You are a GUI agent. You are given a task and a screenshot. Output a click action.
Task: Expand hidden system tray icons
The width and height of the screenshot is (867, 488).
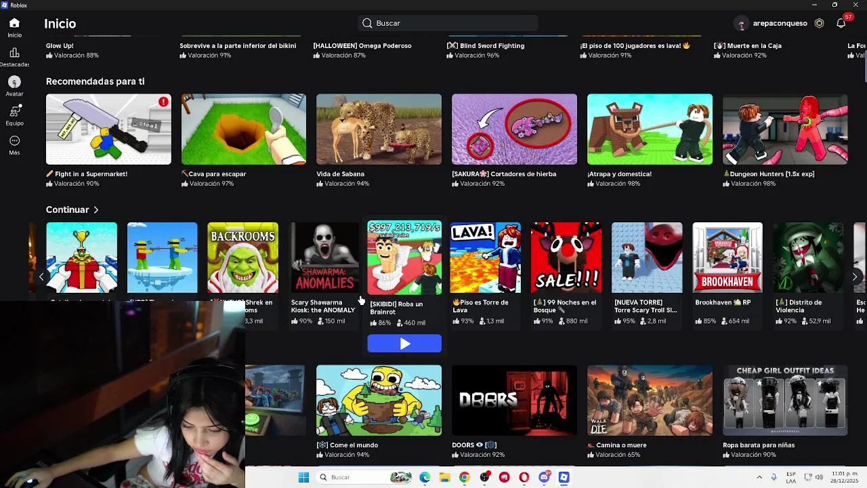[759, 477]
